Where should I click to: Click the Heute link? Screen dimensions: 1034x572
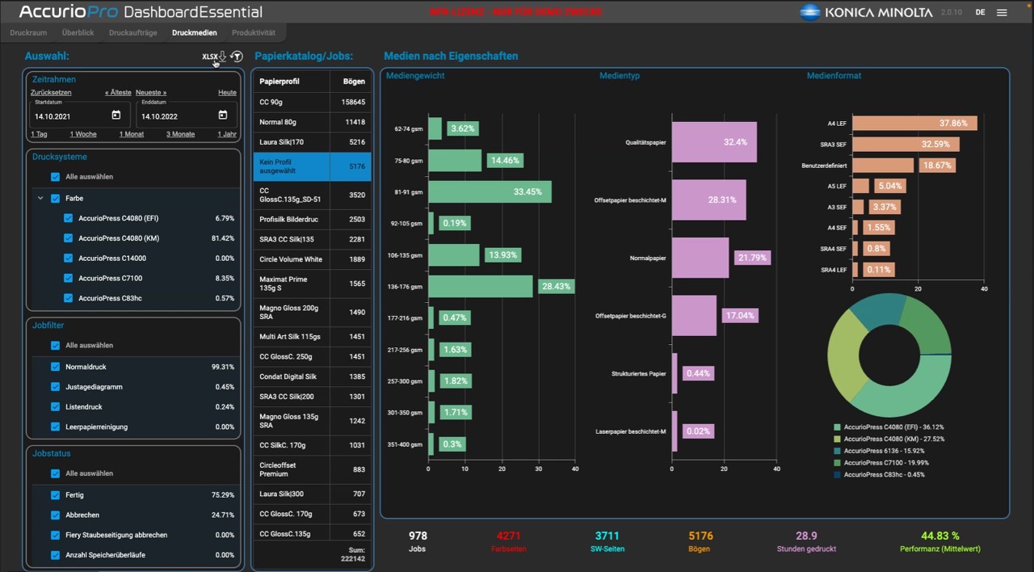pos(227,93)
